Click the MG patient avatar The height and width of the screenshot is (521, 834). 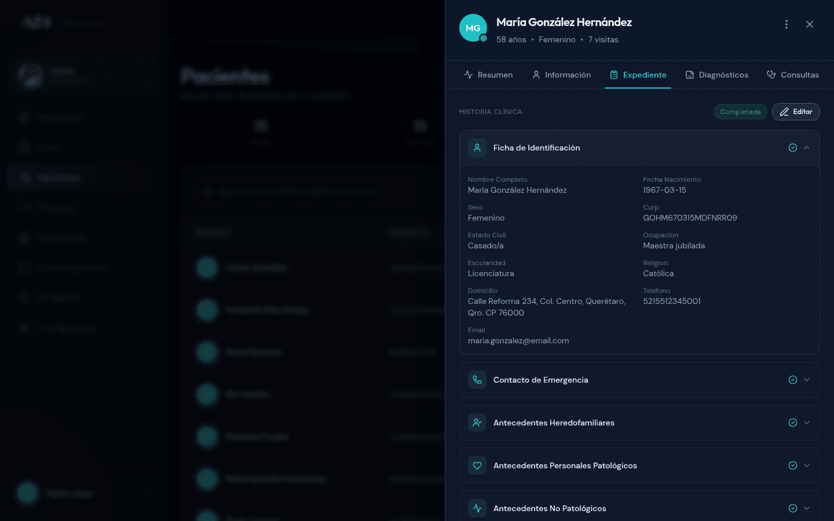(x=473, y=28)
